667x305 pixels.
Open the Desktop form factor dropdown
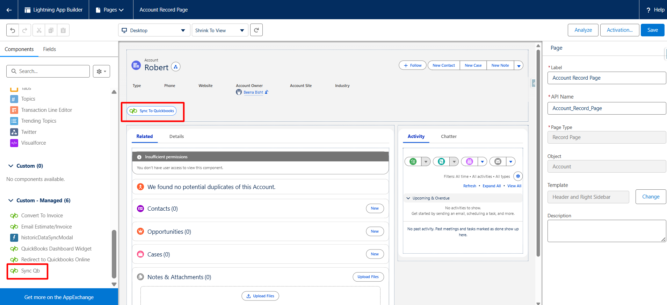coord(154,30)
